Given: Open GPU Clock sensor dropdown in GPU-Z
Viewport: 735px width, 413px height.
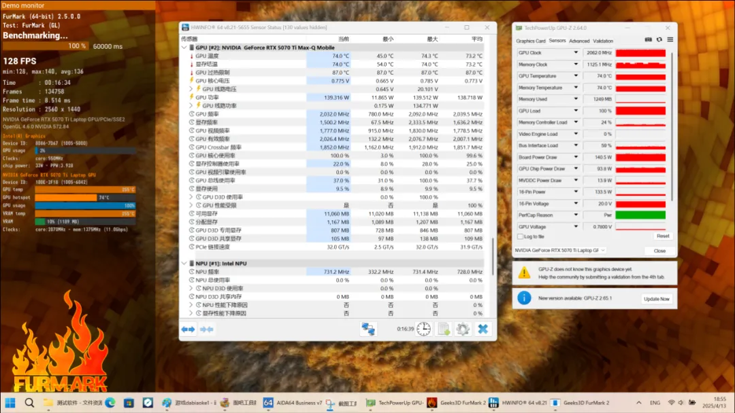Looking at the screenshot, I should click(576, 53).
